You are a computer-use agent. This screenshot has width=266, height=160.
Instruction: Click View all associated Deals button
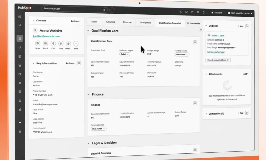coord(218,60)
